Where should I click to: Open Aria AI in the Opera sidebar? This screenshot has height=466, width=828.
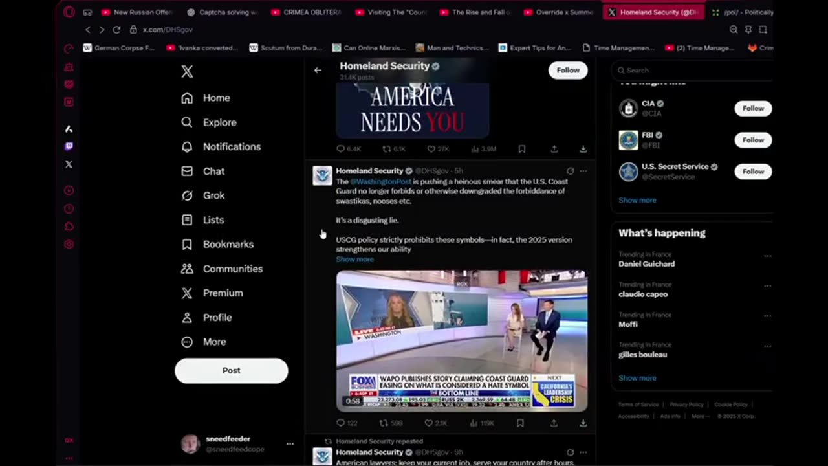[x=69, y=129]
